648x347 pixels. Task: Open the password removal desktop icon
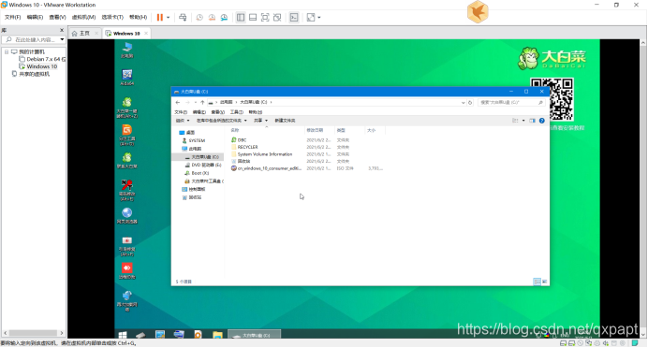coord(126,190)
